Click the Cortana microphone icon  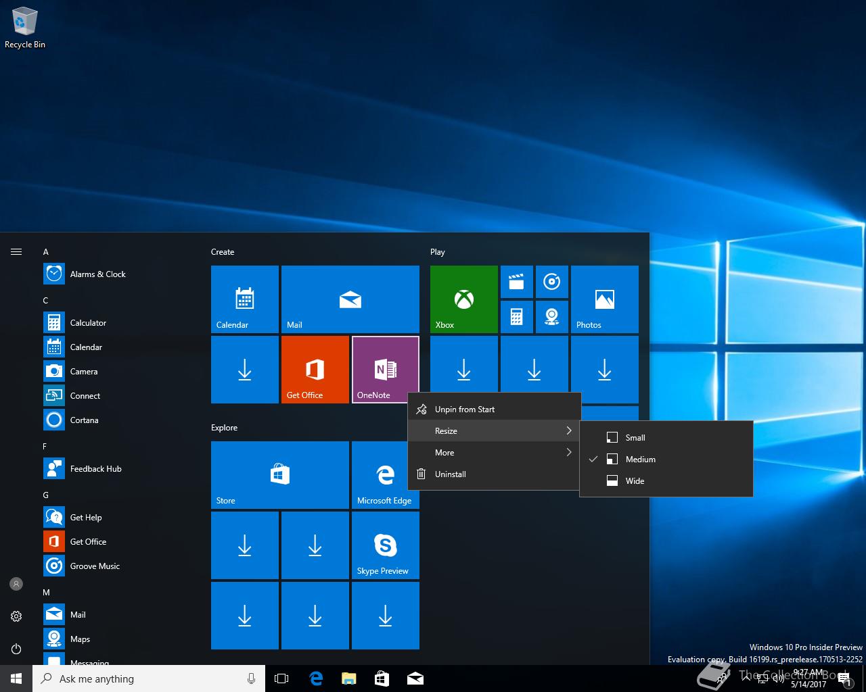[x=251, y=678]
